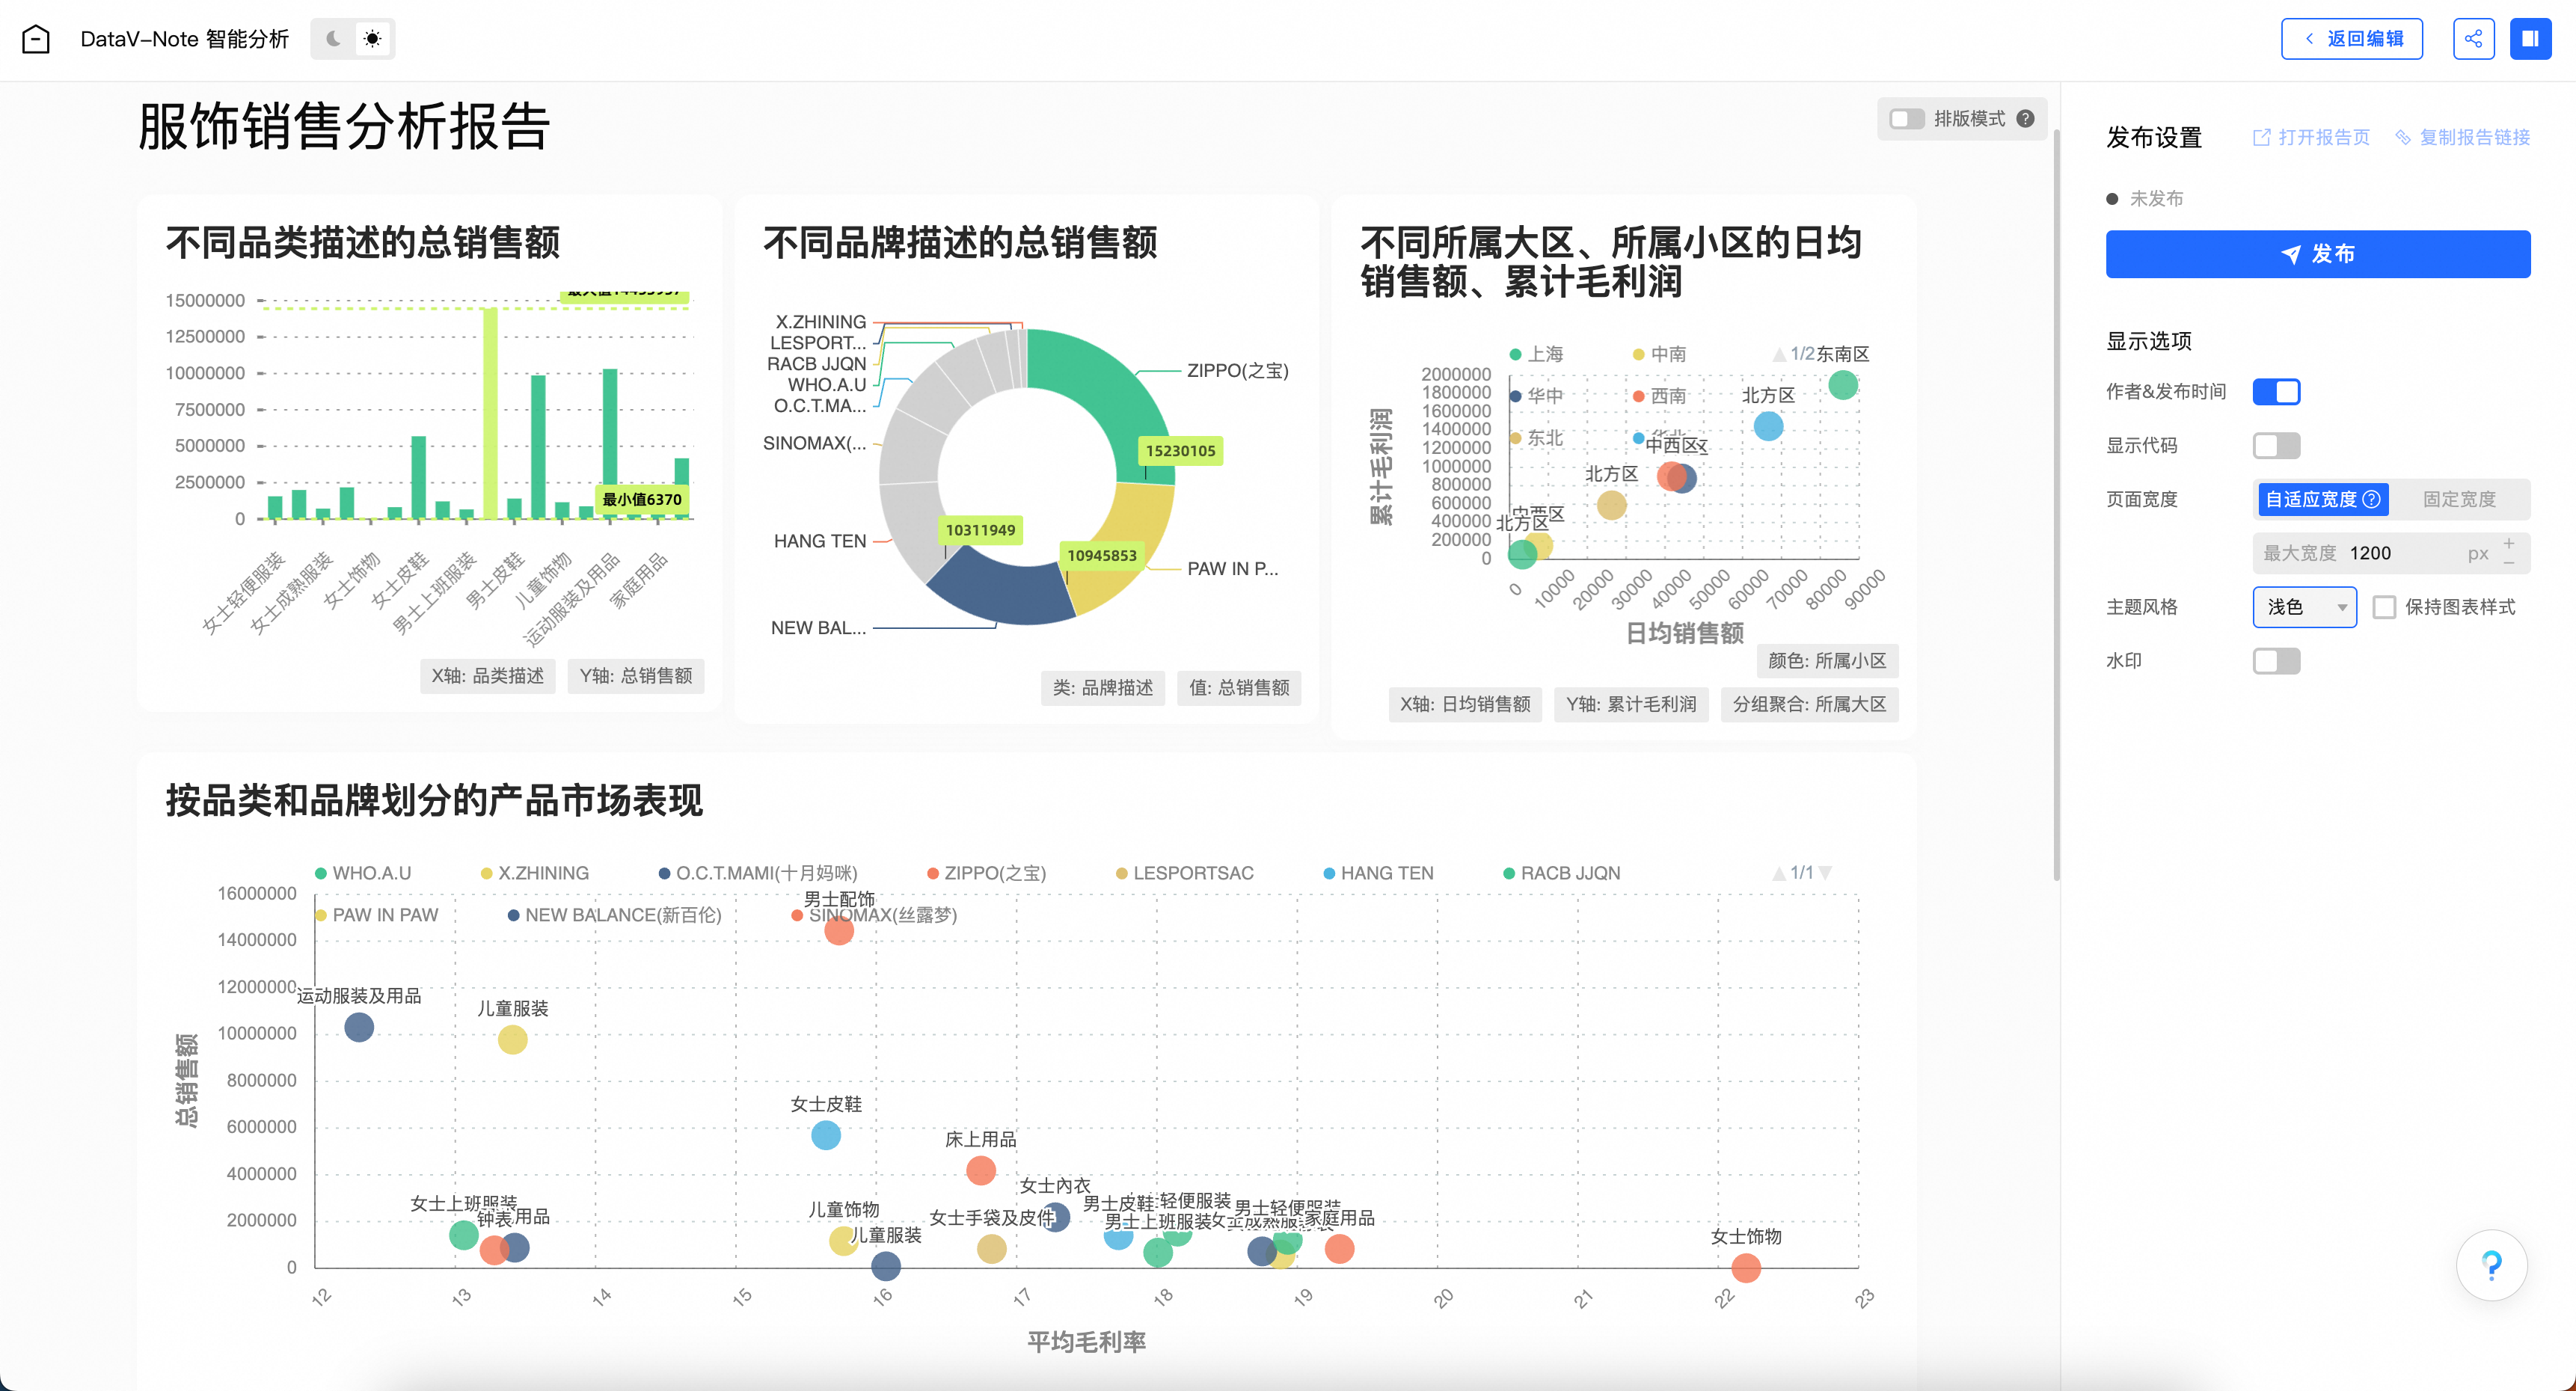
Task: Go to next legend page in bottom scatter chart
Action: click(1825, 873)
